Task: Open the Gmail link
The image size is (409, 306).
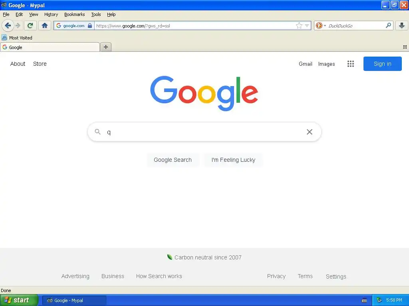Action: [306, 64]
